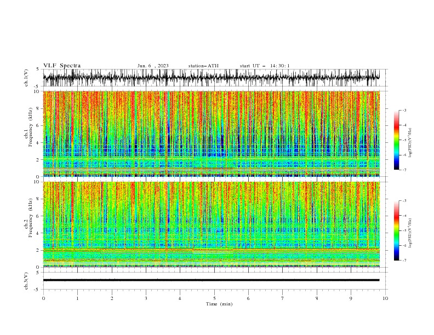Click the 'VLF Spectra' title text
Image resolution: width=434 pixels, height=335 pixels.
coord(62,66)
